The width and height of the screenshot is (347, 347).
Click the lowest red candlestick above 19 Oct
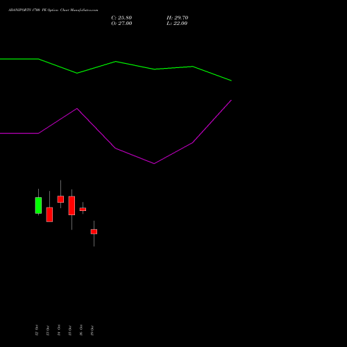[x=94, y=232]
